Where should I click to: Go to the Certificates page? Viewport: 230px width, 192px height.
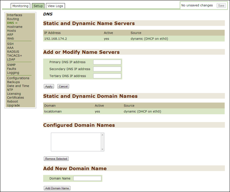pos(15,98)
